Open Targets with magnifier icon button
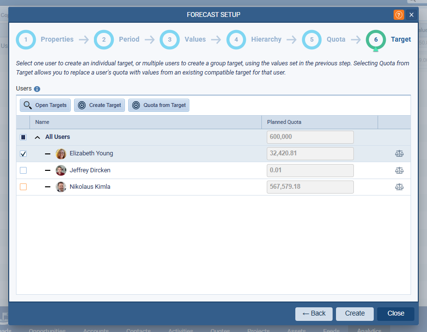427x332 pixels. 46,105
